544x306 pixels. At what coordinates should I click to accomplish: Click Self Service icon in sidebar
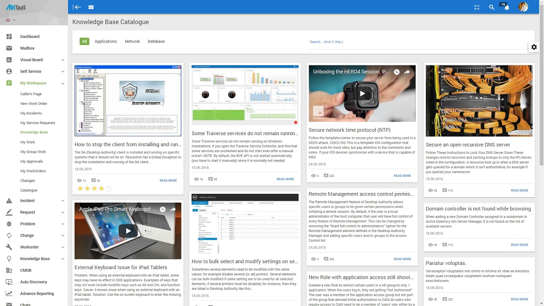point(9,71)
